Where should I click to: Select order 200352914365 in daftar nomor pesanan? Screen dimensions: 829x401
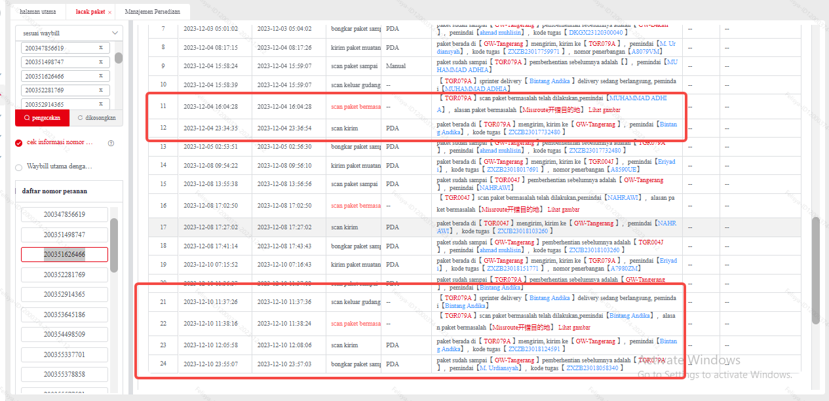pos(64,294)
